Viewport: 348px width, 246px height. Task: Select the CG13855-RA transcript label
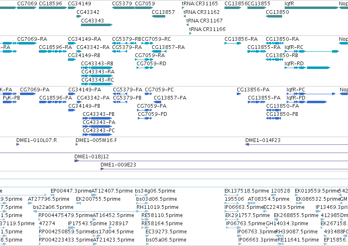coord(264,47)
